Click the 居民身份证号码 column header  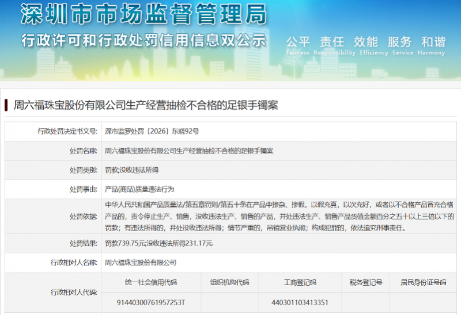click(423, 282)
